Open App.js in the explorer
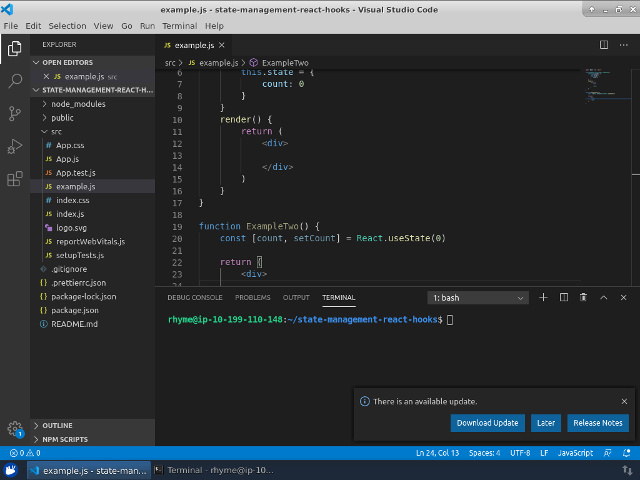 [67, 159]
